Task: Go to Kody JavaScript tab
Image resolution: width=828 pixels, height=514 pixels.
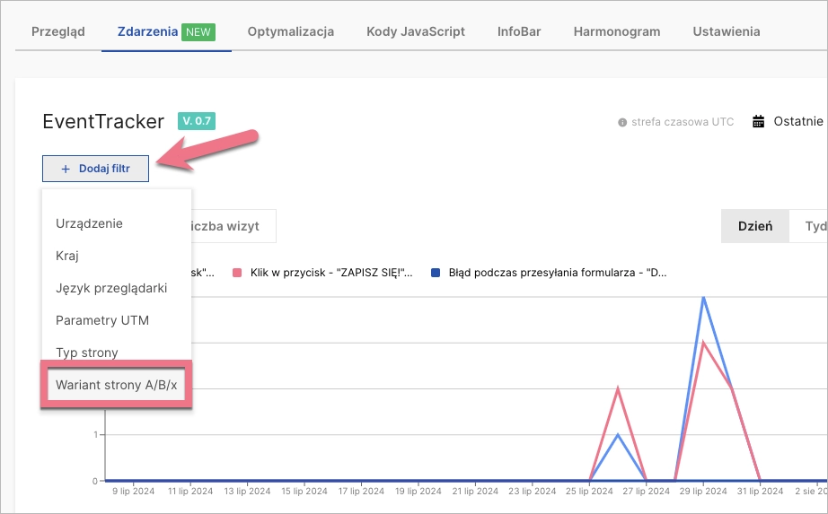Action: pos(415,31)
